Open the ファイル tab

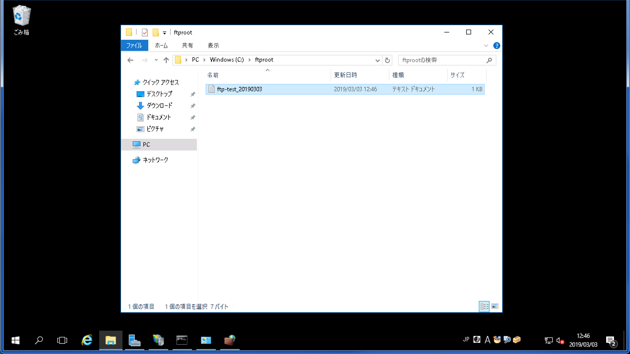(x=134, y=46)
